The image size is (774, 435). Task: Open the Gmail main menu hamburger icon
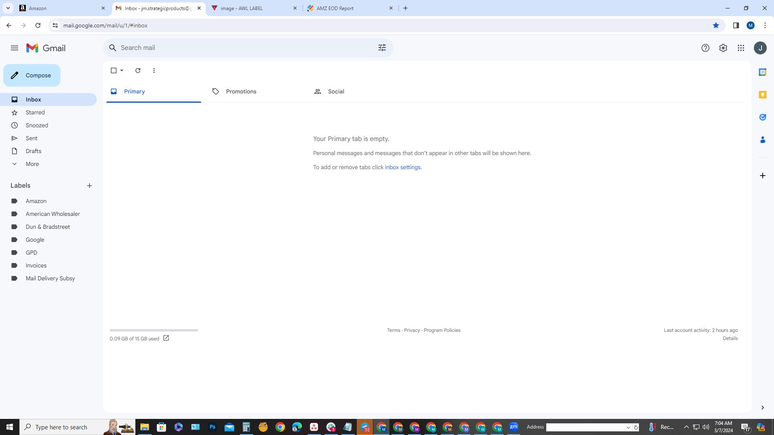[15, 48]
